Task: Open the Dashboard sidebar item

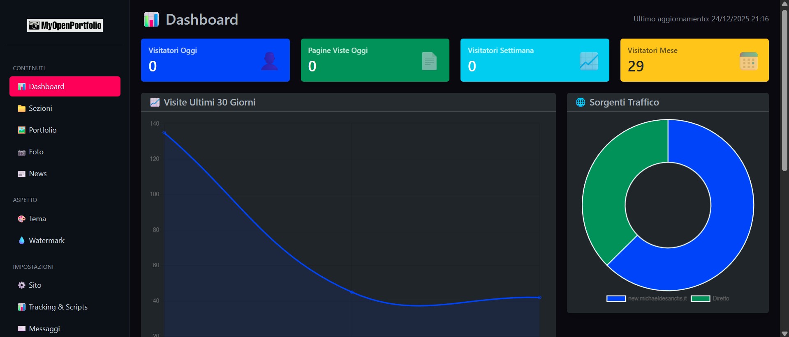Action: pos(65,87)
